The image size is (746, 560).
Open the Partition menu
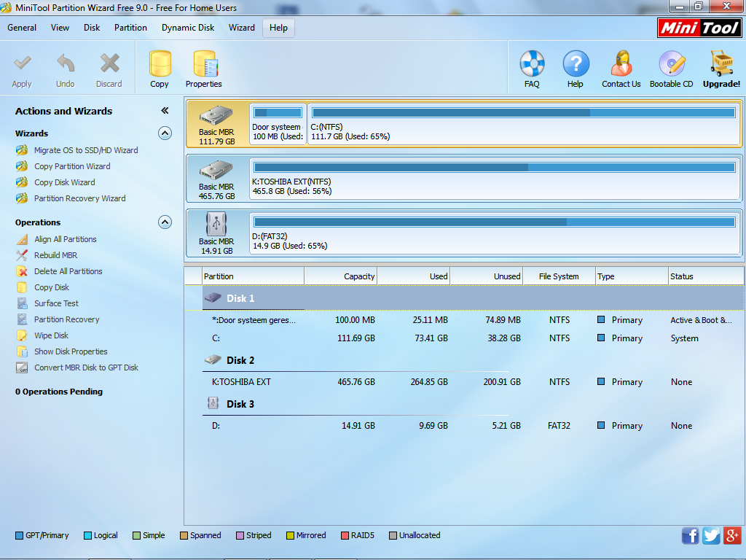pos(130,28)
